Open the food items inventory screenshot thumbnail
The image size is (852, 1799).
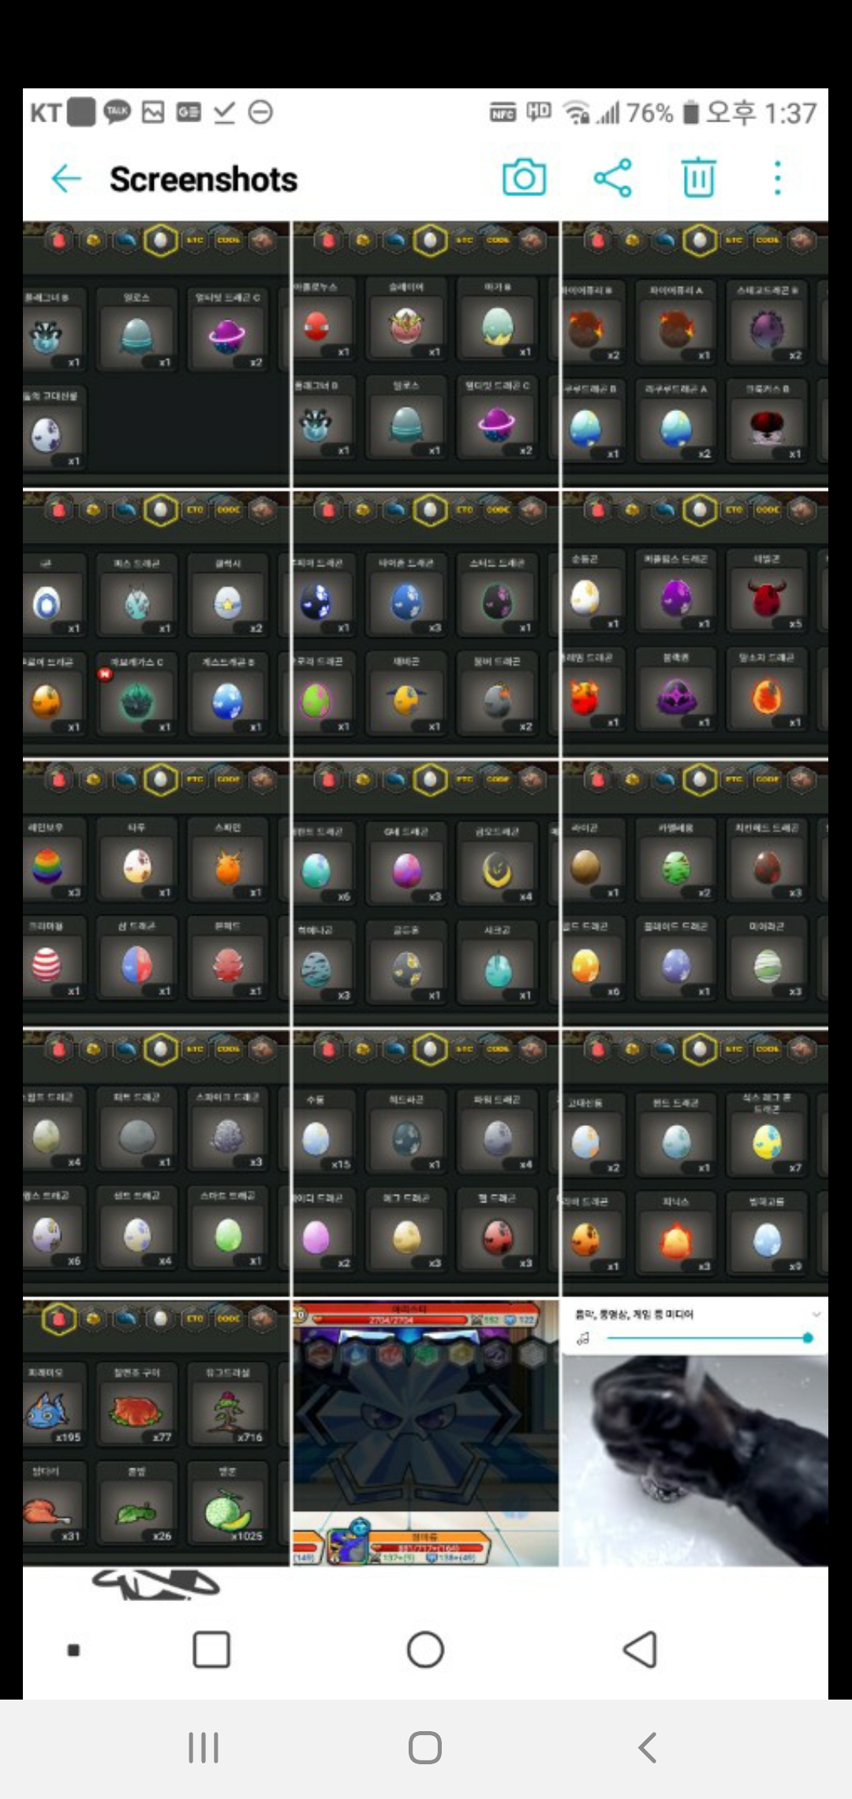[156, 1431]
